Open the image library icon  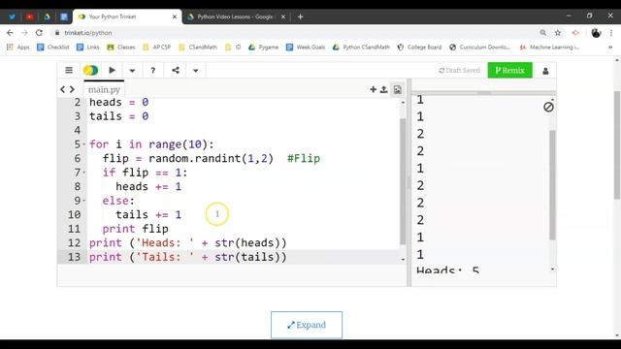[397, 90]
